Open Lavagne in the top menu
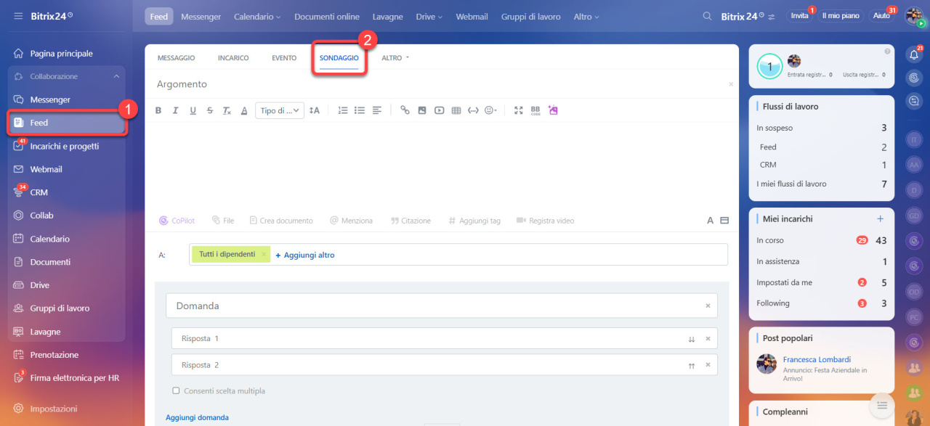The height and width of the screenshot is (426, 930). pos(387,16)
